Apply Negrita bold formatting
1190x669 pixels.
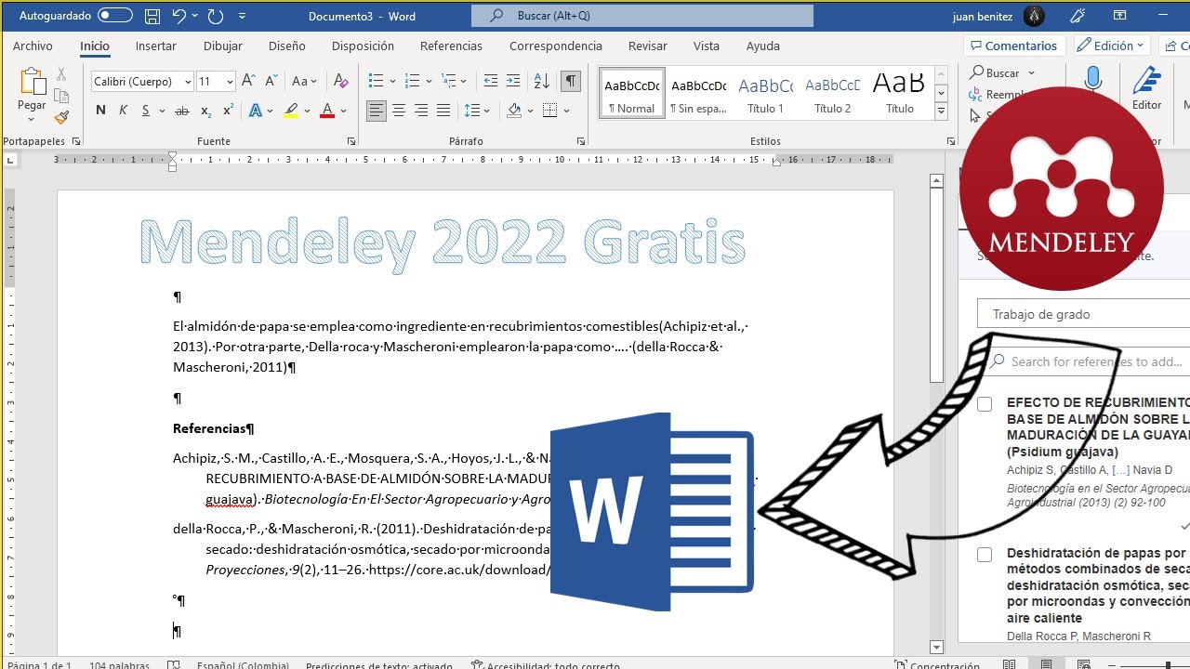[x=100, y=111]
